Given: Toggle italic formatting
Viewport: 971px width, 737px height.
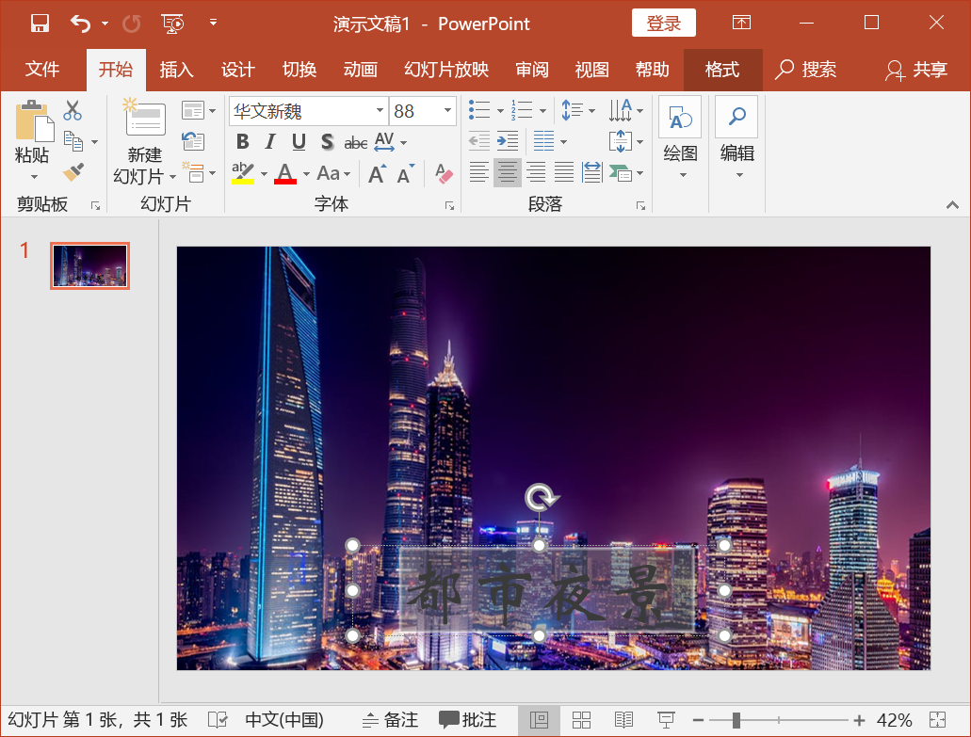Looking at the screenshot, I should (x=270, y=142).
